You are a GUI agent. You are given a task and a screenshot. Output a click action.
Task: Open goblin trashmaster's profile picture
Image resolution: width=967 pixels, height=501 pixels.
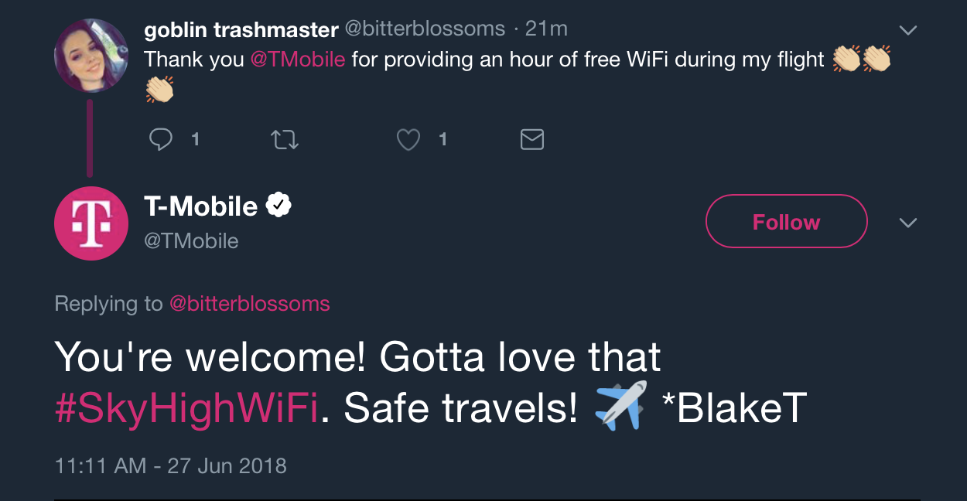click(91, 56)
